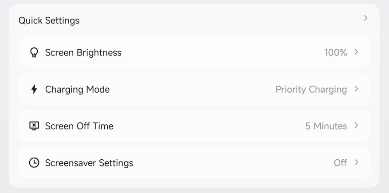389x193 pixels.
Task: Select the 100% brightness value
Action: 336,53
